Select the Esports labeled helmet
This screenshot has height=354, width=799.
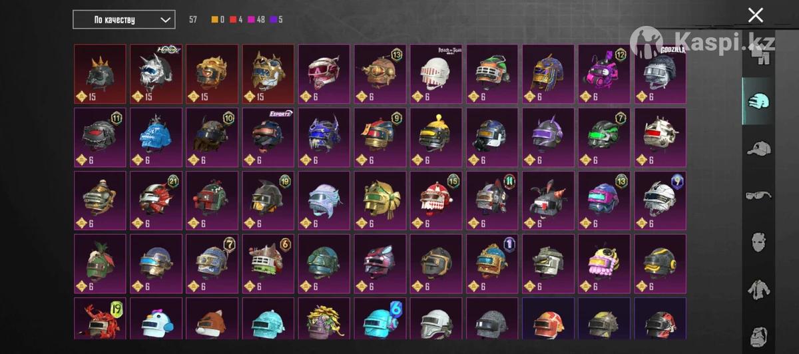point(268,138)
